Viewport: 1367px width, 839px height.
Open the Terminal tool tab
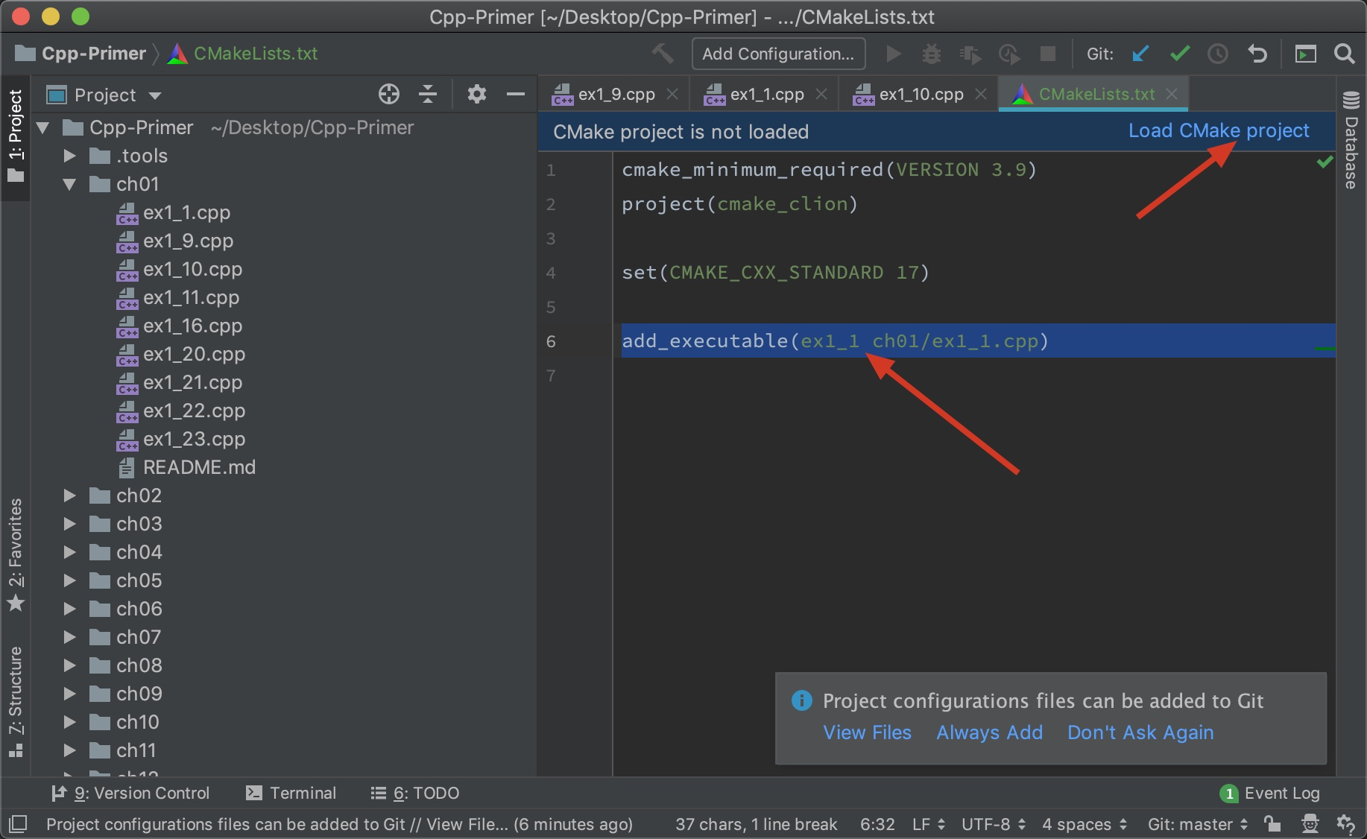point(291,793)
